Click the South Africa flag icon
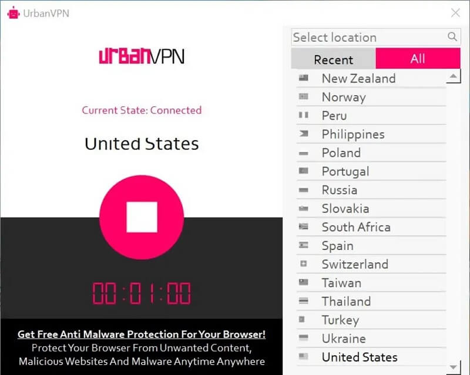Viewport: 470px width, 375px height. click(x=304, y=227)
